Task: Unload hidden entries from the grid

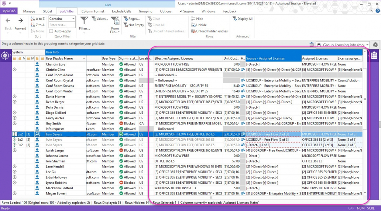Action: coord(209,31)
